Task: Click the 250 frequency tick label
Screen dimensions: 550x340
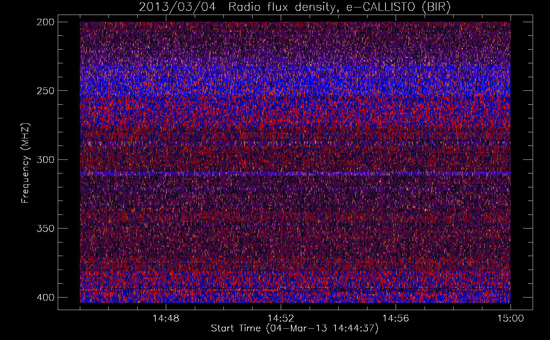Action: [x=45, y=91]
